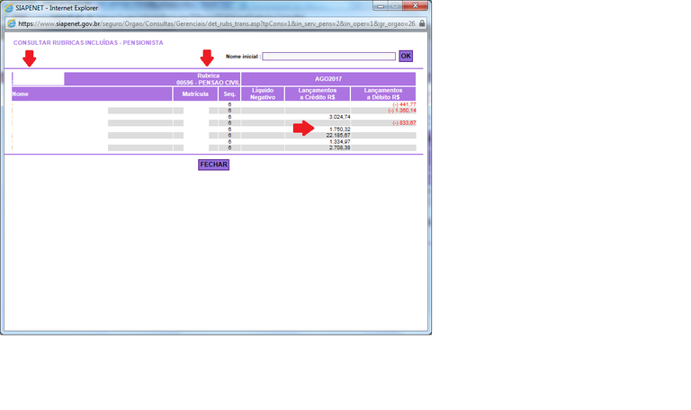Focus the Nome inicial text field
691x410 pixels.
[328, 56]
